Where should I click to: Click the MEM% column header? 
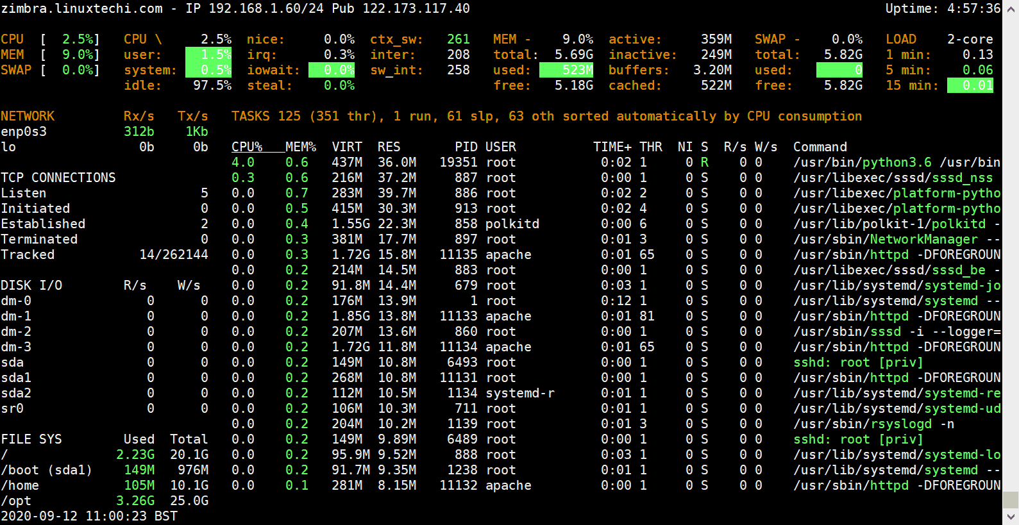(301, 147)
